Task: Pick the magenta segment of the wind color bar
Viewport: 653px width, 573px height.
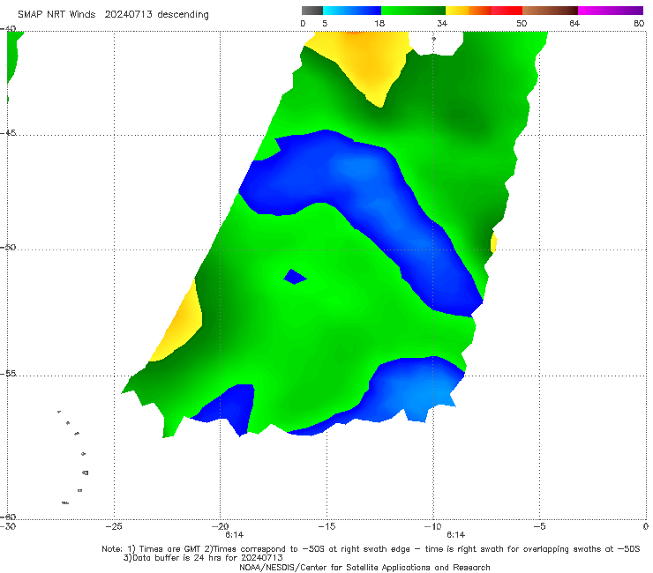Action: tap(611, 11)
